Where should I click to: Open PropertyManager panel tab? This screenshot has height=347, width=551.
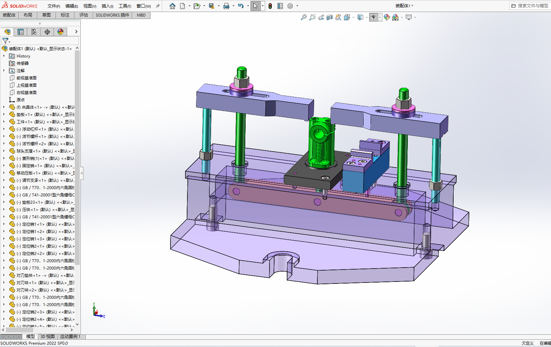click(x=21, y=32)
